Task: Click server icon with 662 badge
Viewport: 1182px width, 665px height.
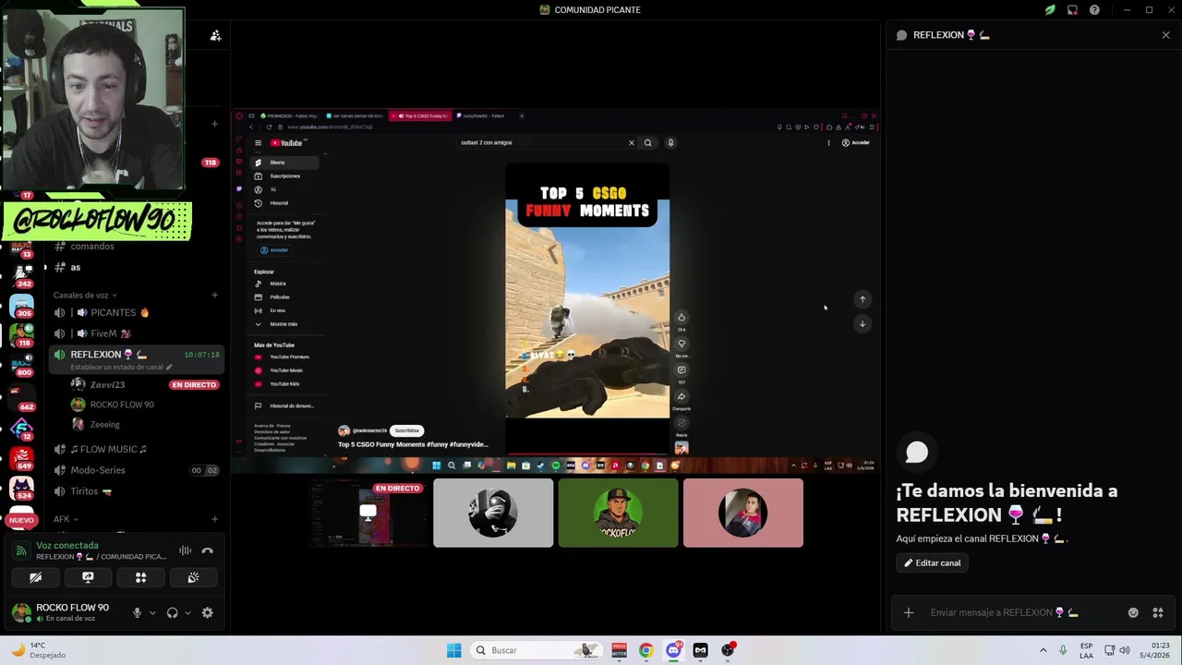Action: click(x=21, y=397)
